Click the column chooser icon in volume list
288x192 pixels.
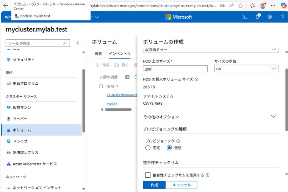click(x=127, y=77)
